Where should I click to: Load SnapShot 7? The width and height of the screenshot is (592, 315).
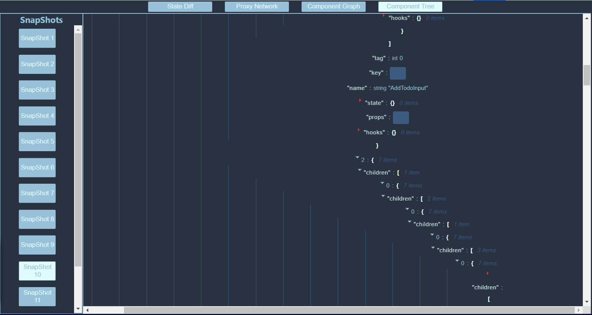[37, 193]
